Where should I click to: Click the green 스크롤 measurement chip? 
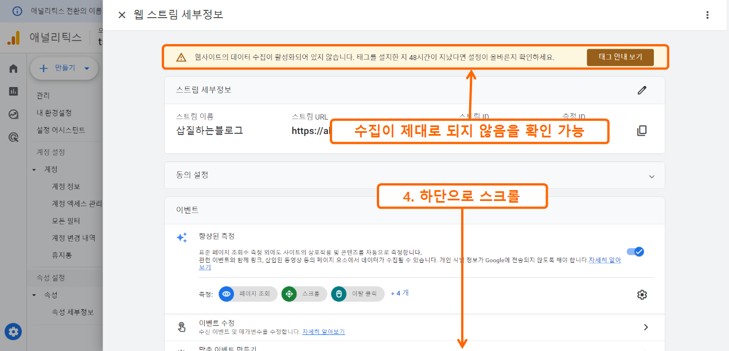(303, 294)
